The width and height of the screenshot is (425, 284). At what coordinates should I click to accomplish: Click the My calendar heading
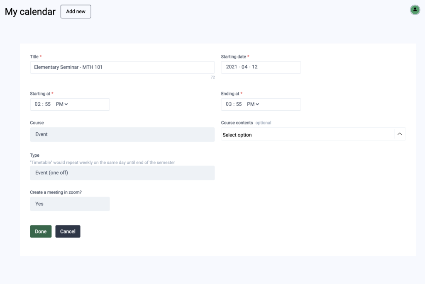coord(30,12)
